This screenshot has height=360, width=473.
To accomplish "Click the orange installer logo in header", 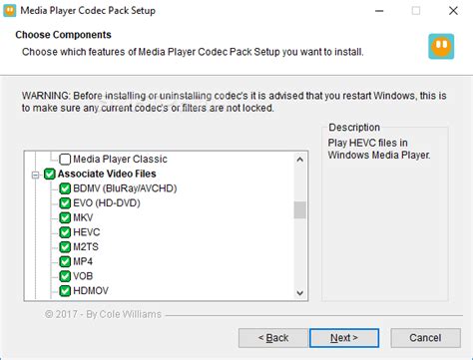I will (441, 46).
